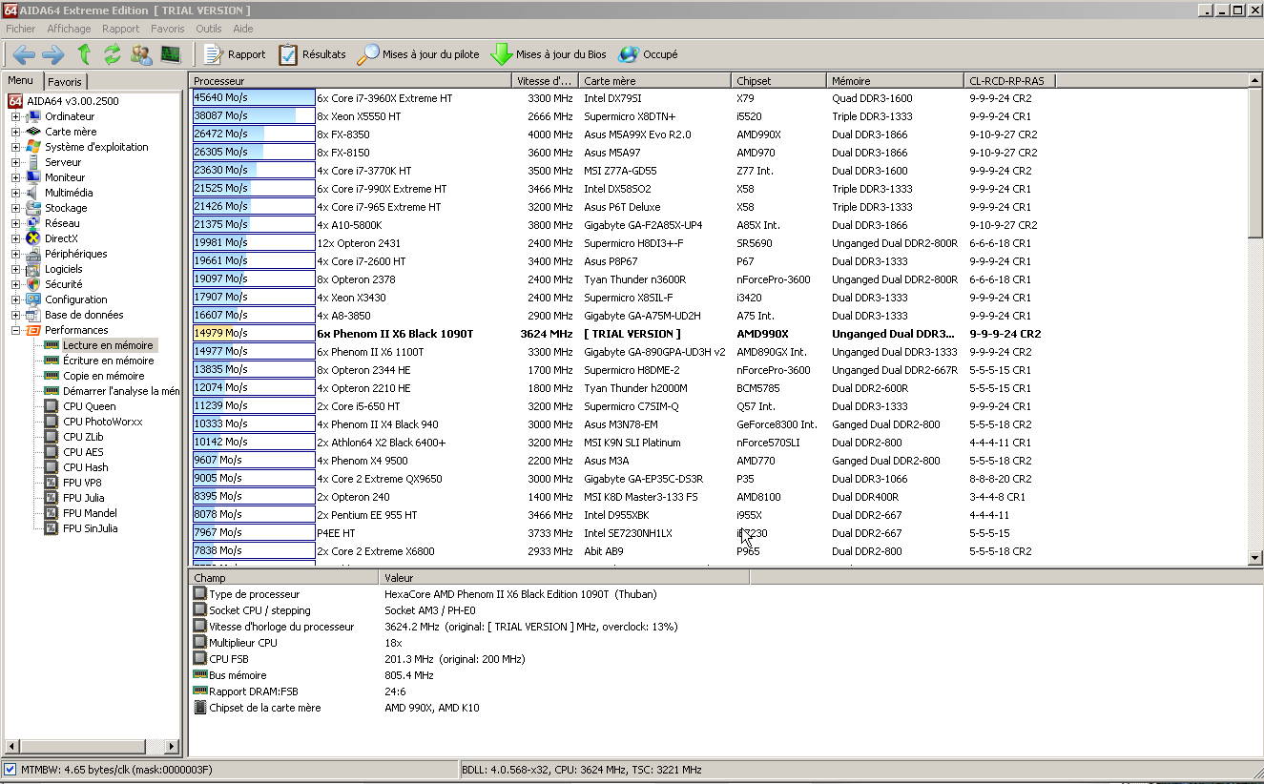Select the DirectX tree icon
The image size is (1264, 784).
click(33, 238)
